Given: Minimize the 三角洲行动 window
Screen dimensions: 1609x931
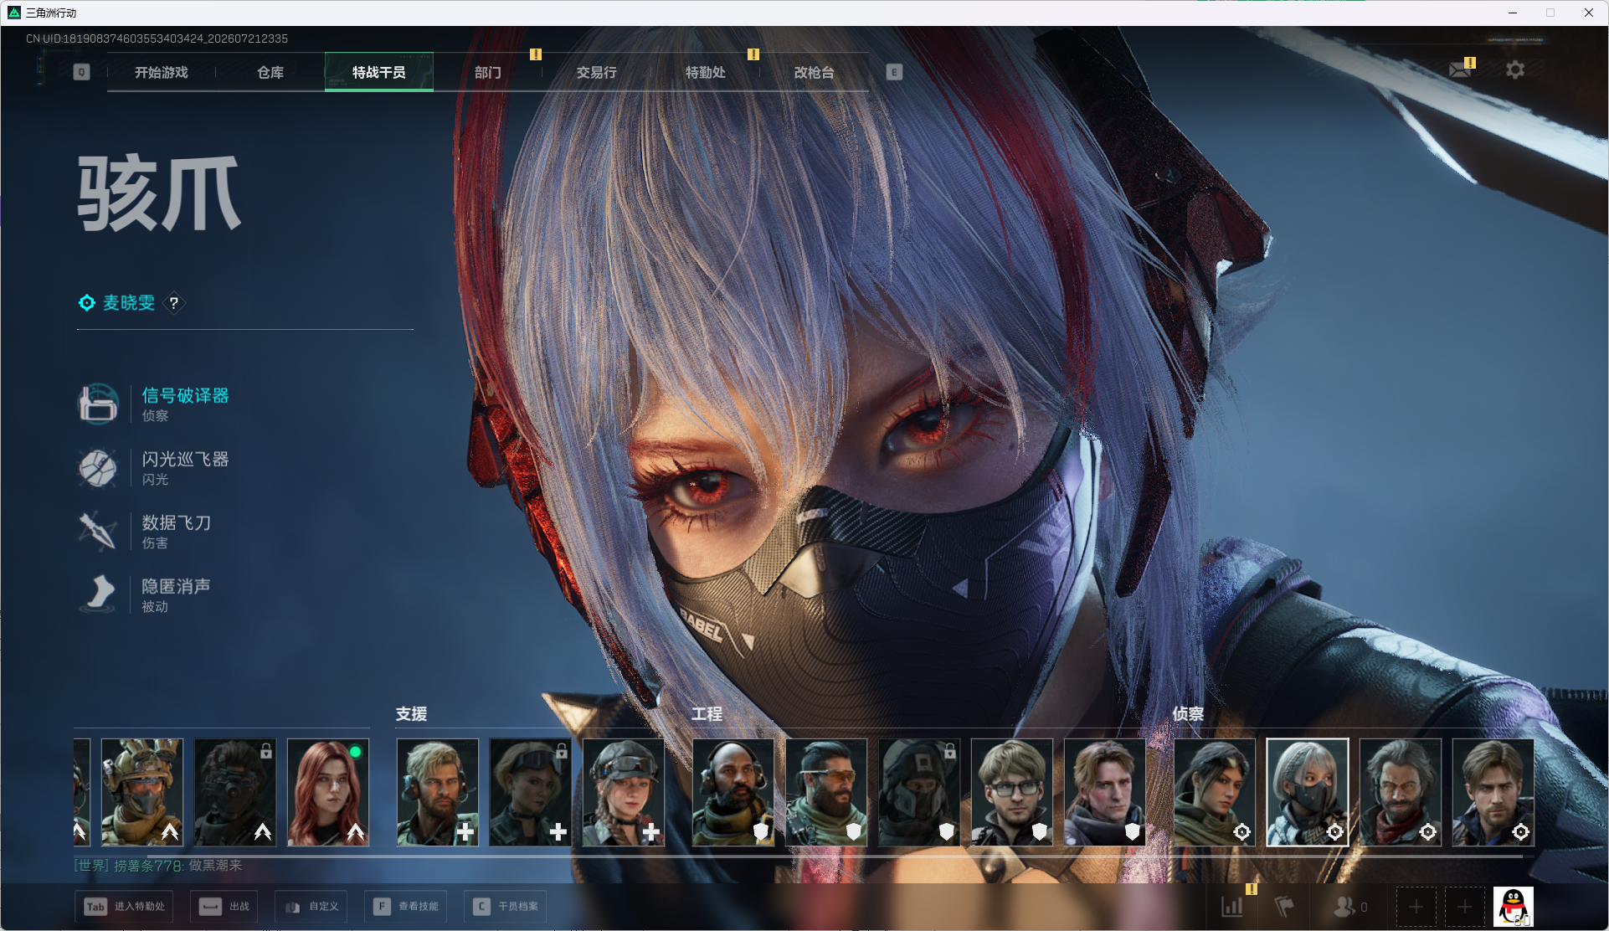Looking at the screenshot, I should (x=1513, y=13).
